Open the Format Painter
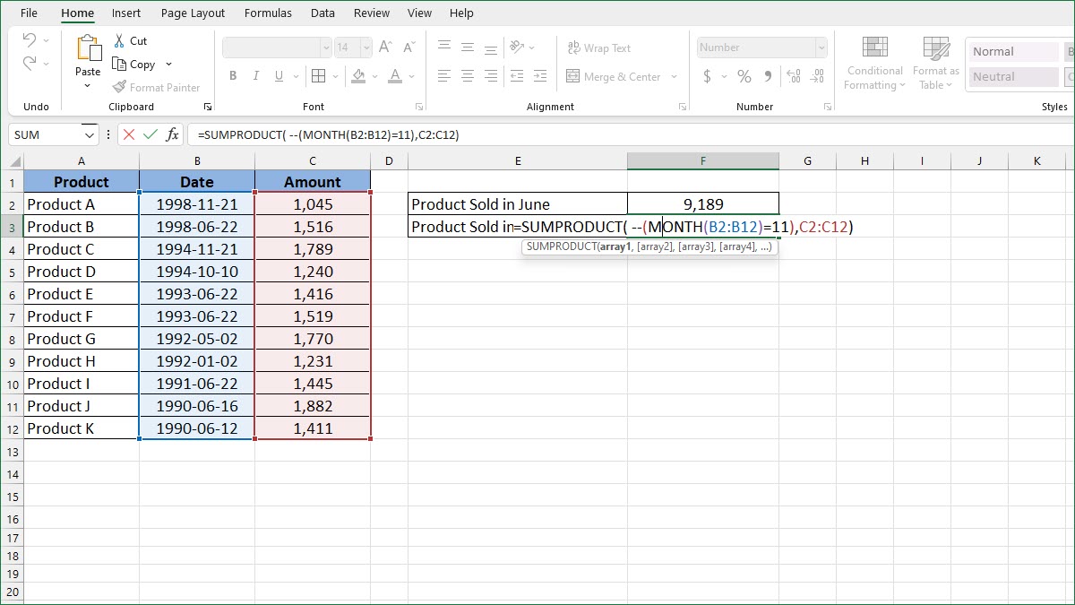 (x=157, y=87)
